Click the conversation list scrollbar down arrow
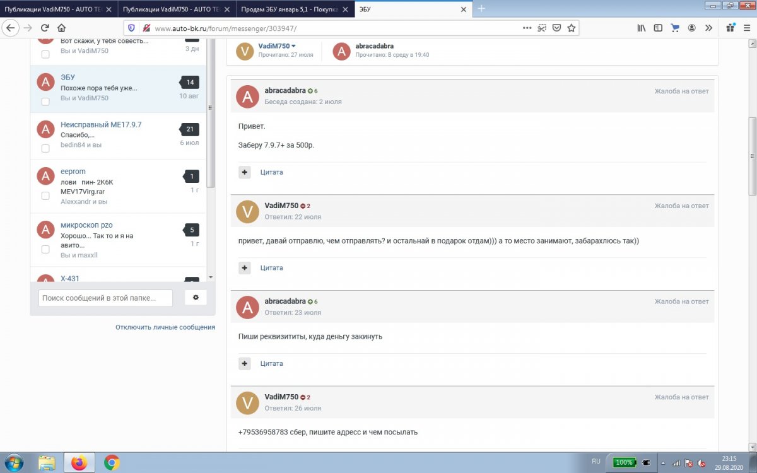 [211, 277]
